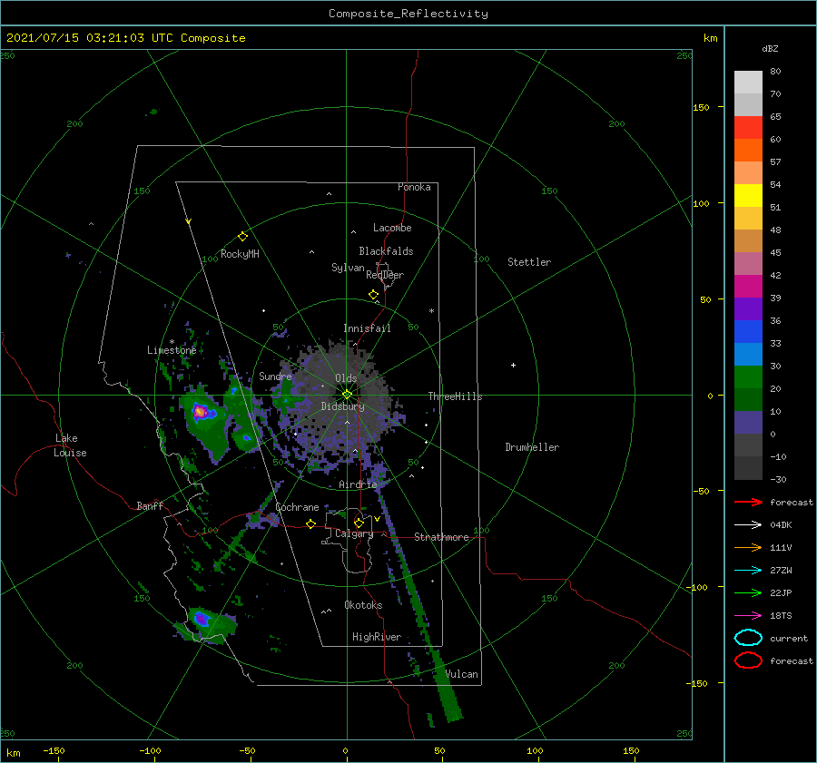Image resolution: width=817 pixels, height=763 pixels.
Task: Click the Innisfail label
Action: [367, 328]
